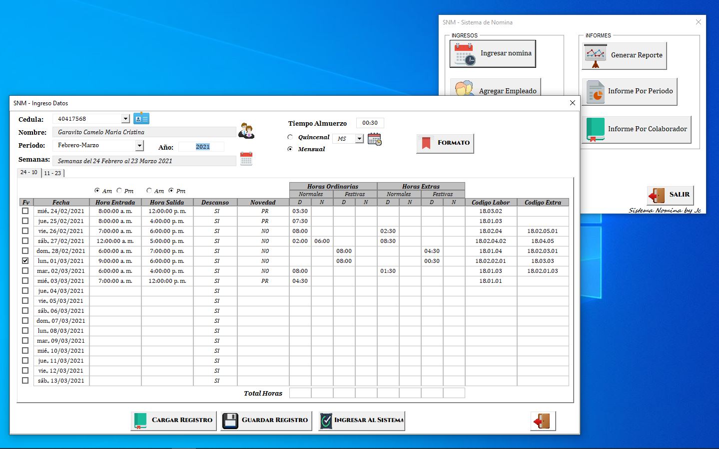Screen dimensions: 719x449
Task: Click the FORMATO button
Action: pyautogui.click(x=445, y=143)
